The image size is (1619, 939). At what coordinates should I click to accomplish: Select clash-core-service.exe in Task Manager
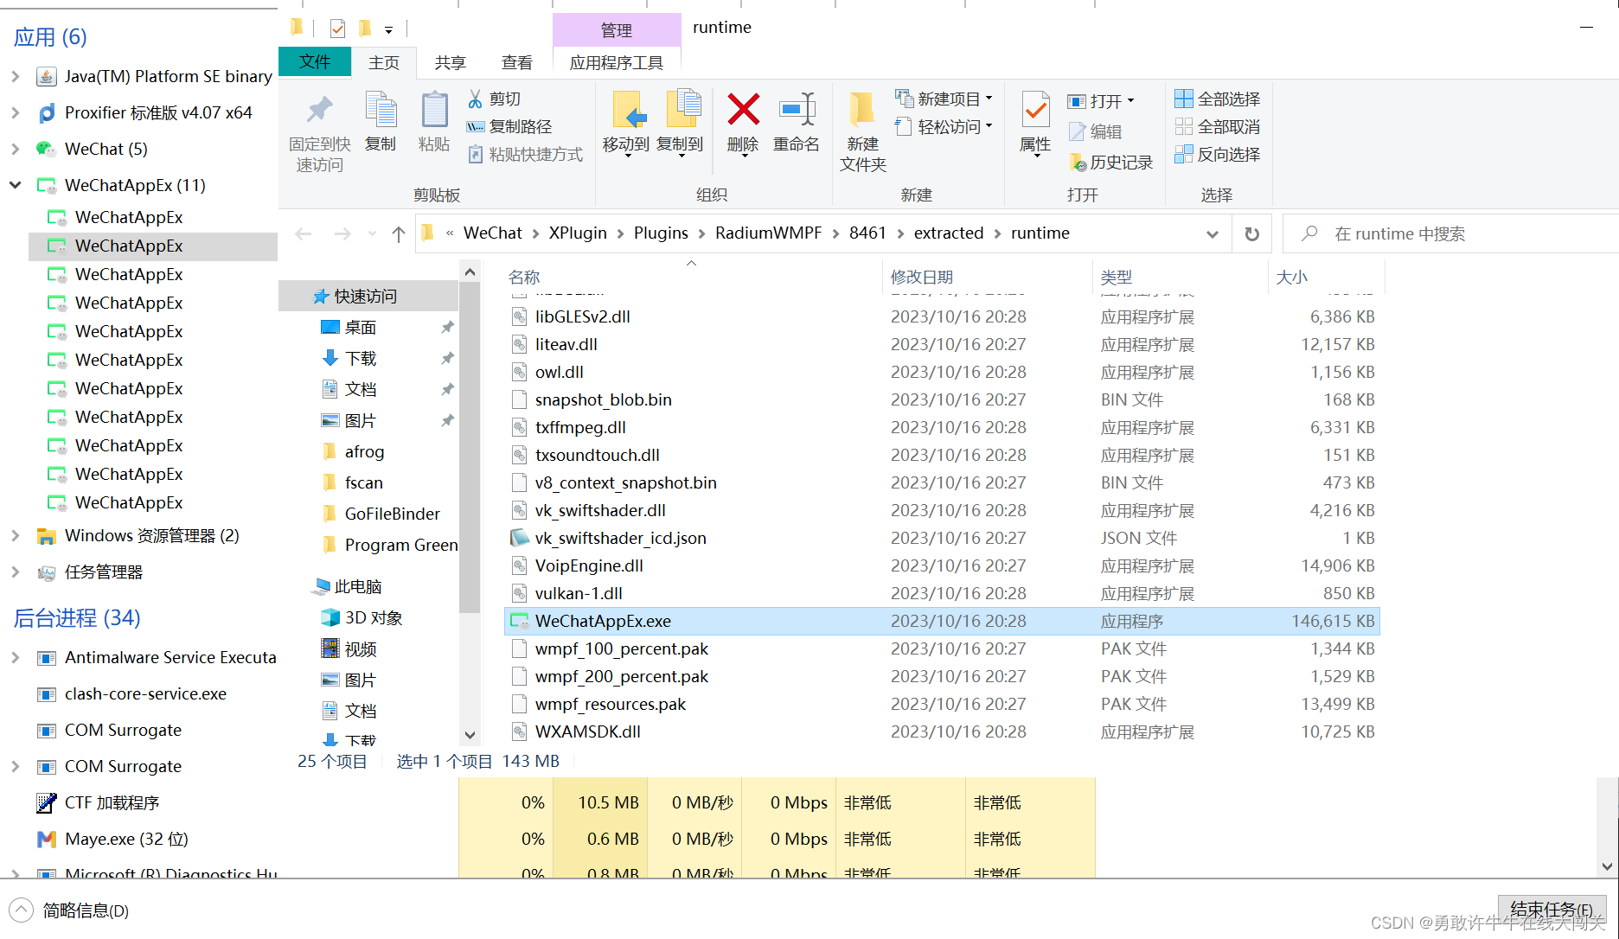[144, 694]
